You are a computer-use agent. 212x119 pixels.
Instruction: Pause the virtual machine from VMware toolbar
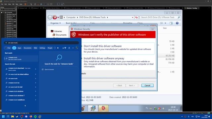point(25,4)
